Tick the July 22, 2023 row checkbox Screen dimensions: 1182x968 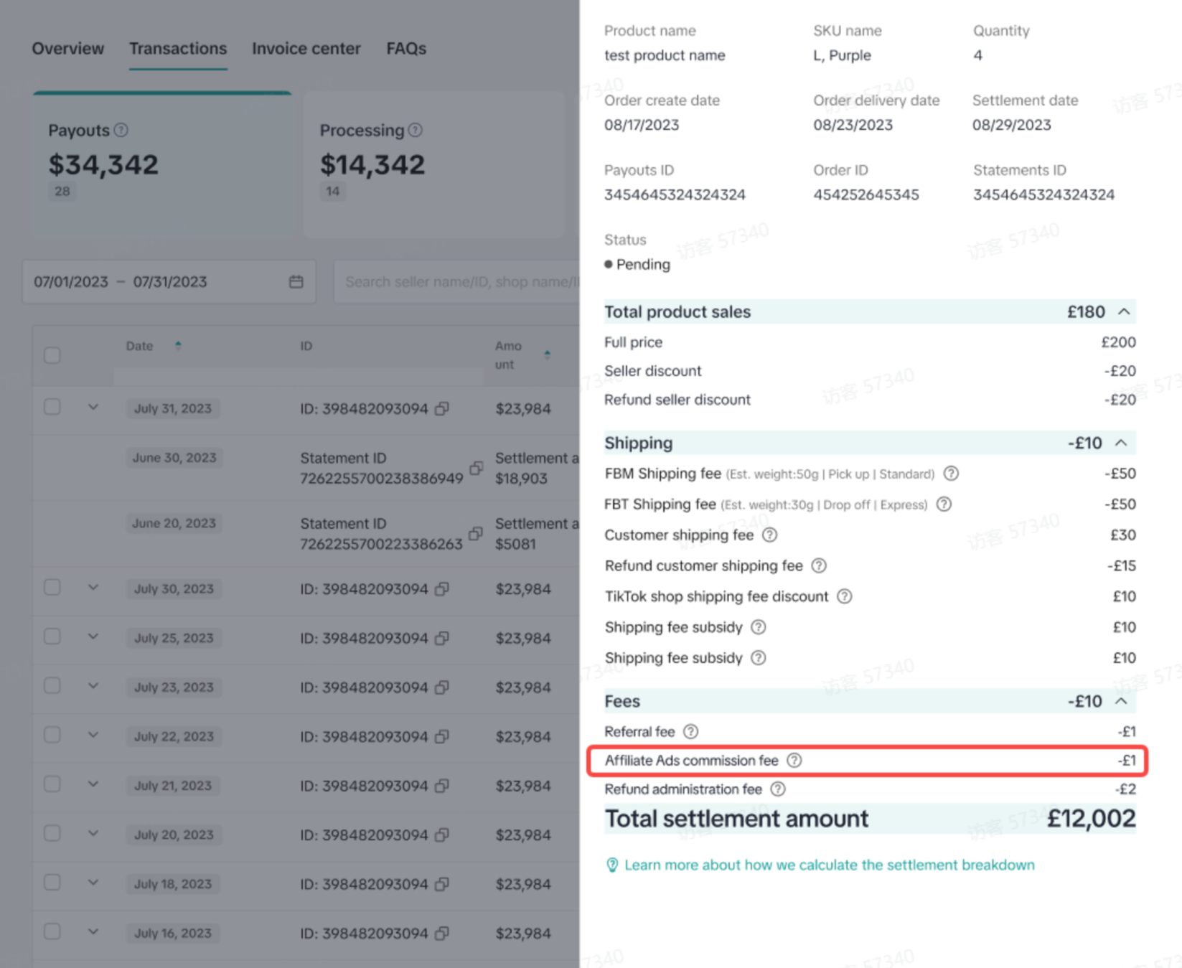pos(52,735)
